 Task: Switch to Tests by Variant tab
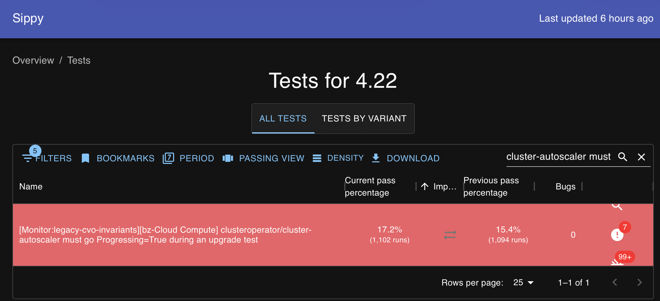(x=364, y=119)
